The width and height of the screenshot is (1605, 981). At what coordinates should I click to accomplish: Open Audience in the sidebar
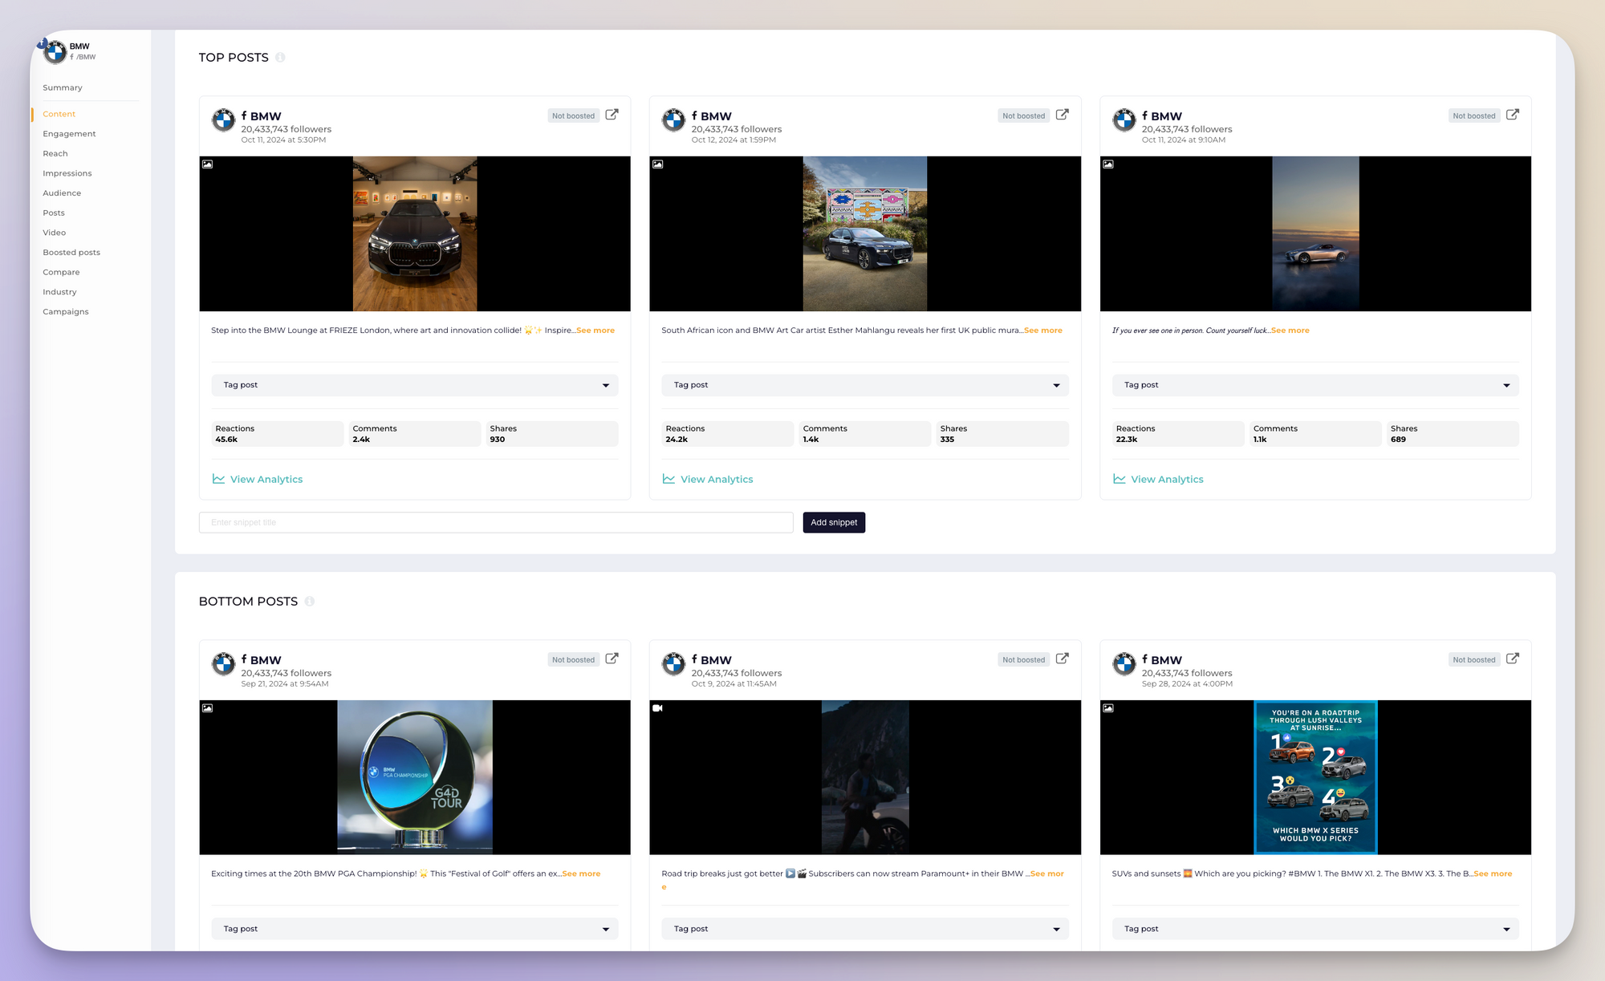pos(62,193)
